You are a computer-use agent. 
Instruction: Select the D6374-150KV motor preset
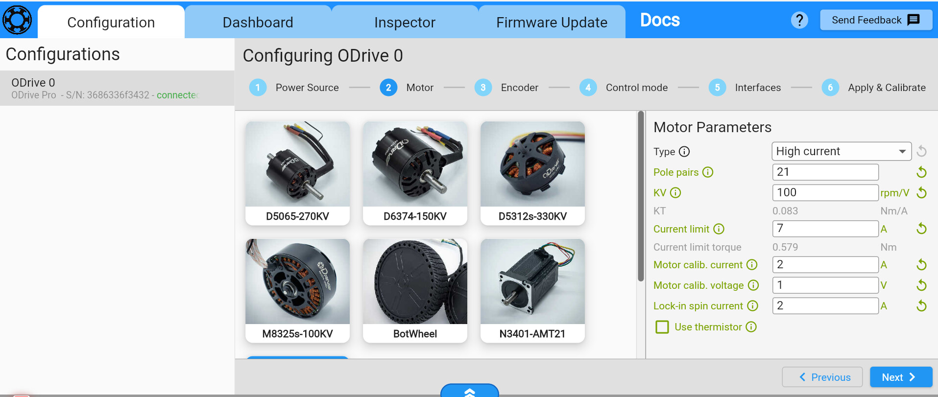point(415,173)
